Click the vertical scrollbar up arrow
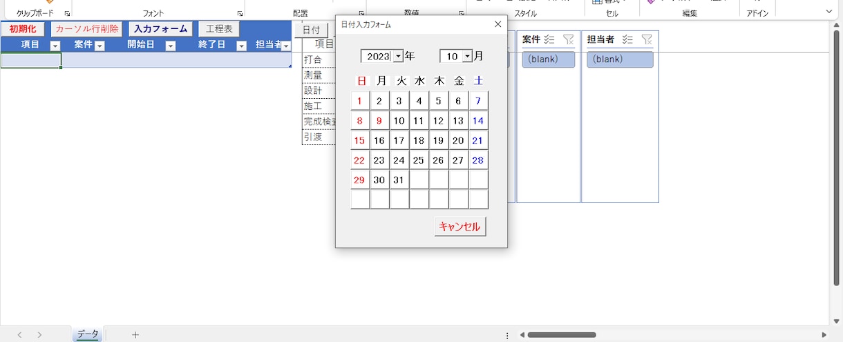Viewport: 843px width, 342px height. pyautogui.click(x=836, y=27)
